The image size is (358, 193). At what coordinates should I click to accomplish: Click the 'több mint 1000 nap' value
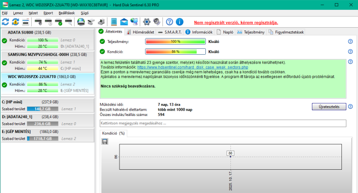[x=175, y=110]
